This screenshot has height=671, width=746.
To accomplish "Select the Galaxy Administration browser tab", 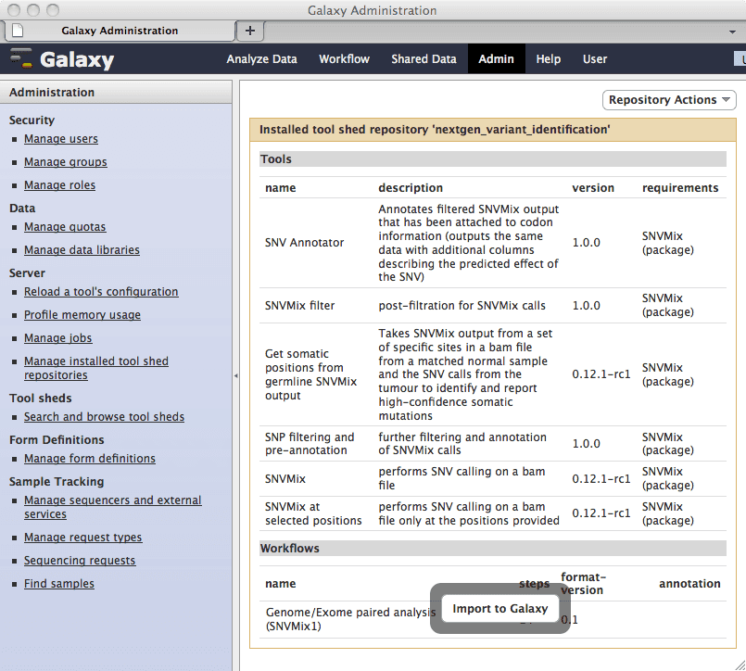I will click(x=120, y=31).
